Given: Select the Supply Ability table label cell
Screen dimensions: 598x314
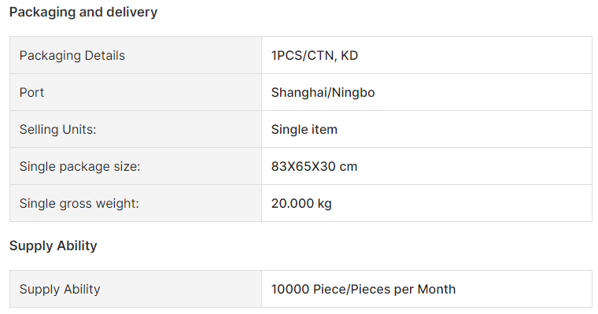Looking at the screenshot, I should click(136, 289).
